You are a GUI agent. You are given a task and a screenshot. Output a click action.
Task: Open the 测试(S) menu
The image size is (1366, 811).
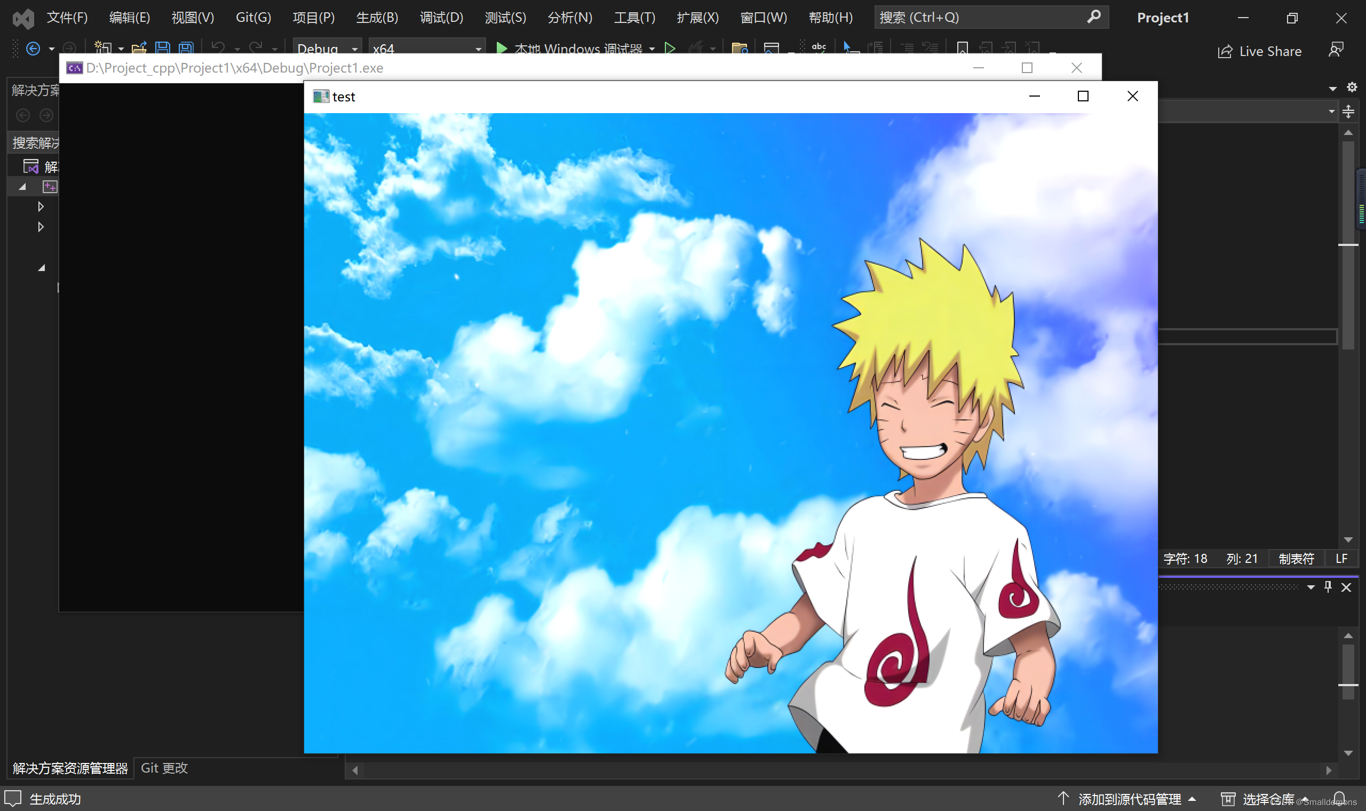(505, 18)
